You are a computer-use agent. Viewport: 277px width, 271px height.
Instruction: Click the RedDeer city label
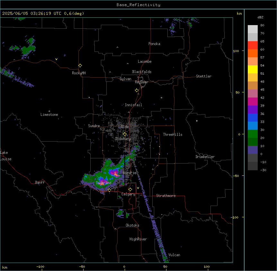click(x=141, y=82)
